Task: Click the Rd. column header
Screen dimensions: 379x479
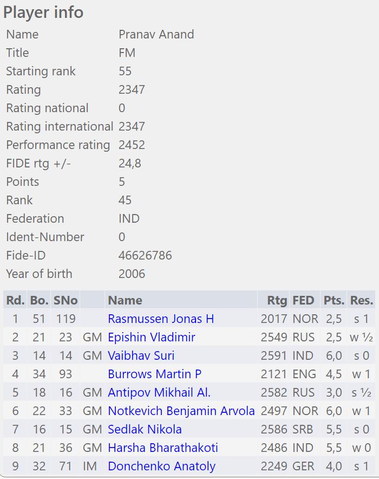Action: point(15,300)
